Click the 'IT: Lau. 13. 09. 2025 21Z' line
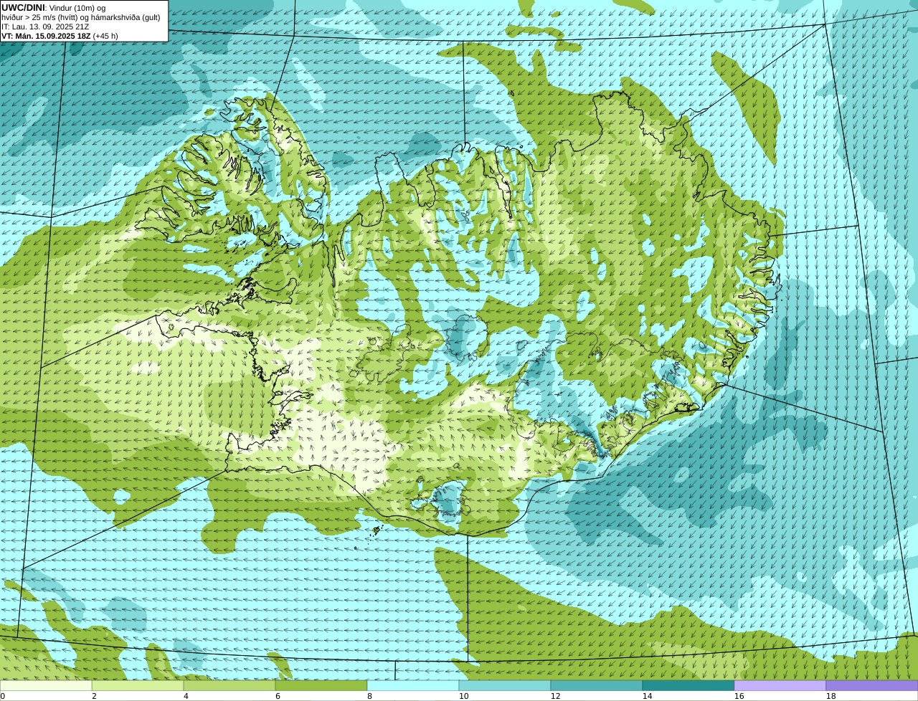The height and width of the screenshot is (701, 918). coord(45,27)
